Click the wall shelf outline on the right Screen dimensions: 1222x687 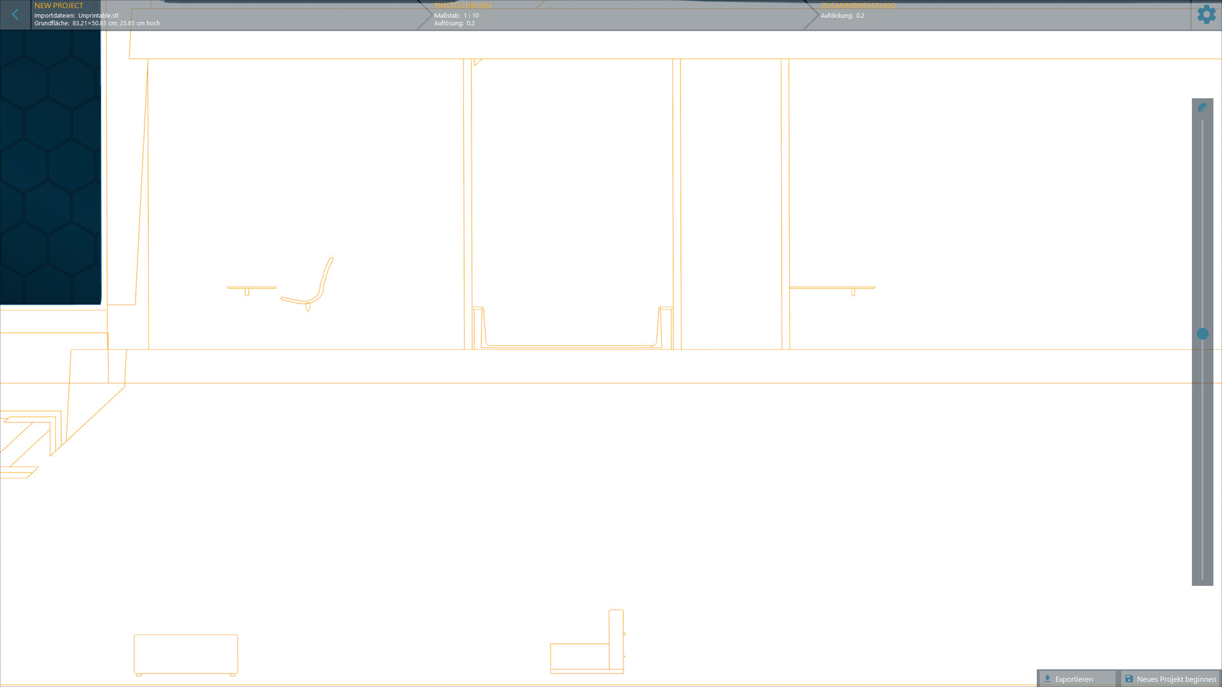click(832, 288)
